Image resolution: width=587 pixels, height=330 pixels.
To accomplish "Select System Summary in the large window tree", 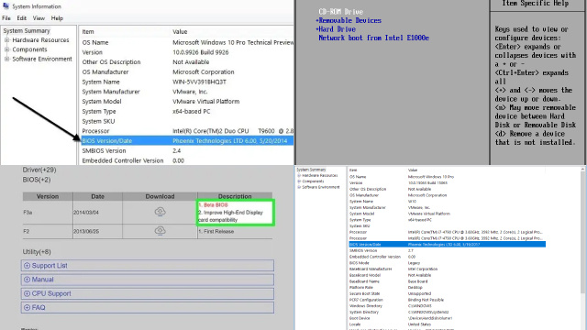I will click(27, 30).
